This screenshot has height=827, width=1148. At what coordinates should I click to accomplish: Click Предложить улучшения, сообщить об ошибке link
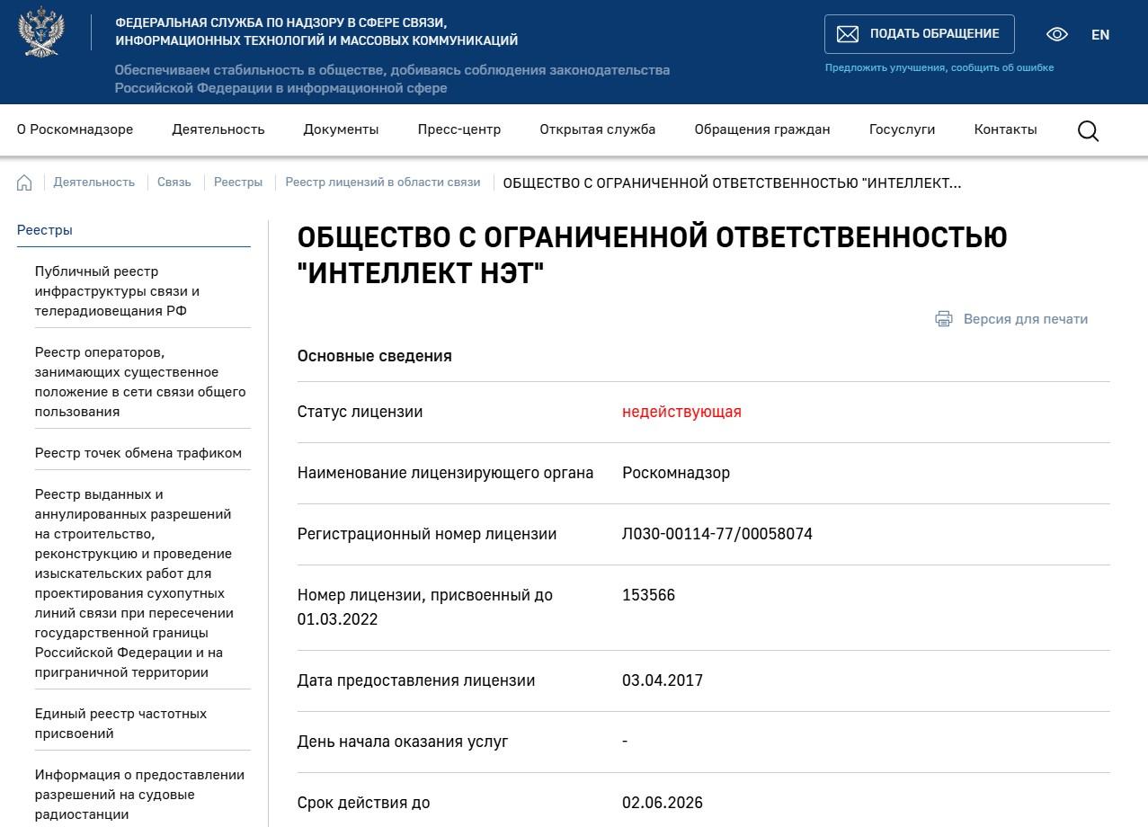point(939,67)
